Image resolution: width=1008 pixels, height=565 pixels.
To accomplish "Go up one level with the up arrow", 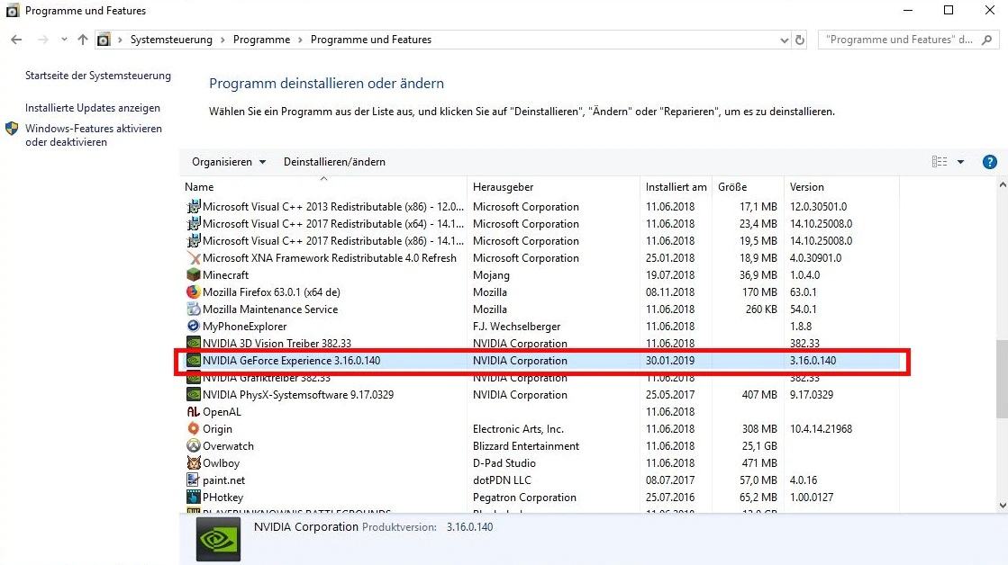I will pos(82,40).
